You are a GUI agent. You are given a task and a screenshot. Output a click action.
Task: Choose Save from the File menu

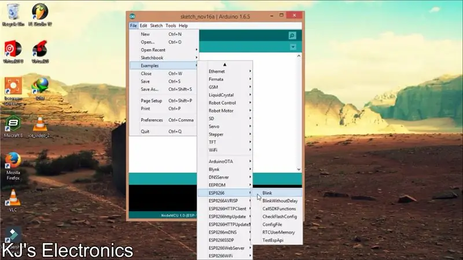coord(164,81)
